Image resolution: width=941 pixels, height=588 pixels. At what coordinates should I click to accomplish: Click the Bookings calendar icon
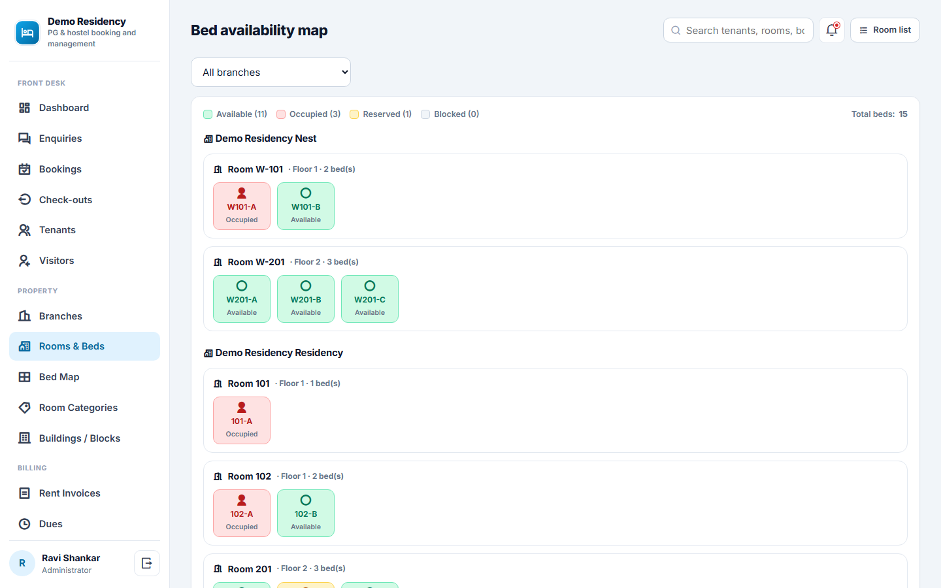coord(25,169)
